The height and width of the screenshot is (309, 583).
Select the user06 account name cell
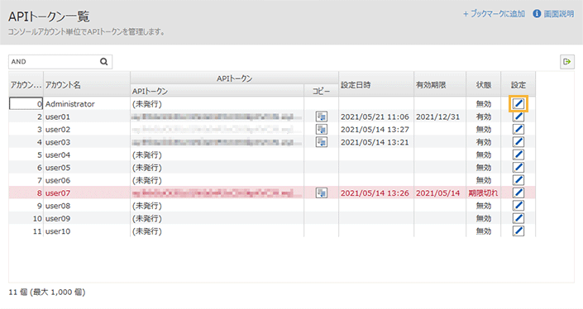(x=87, y=180)
